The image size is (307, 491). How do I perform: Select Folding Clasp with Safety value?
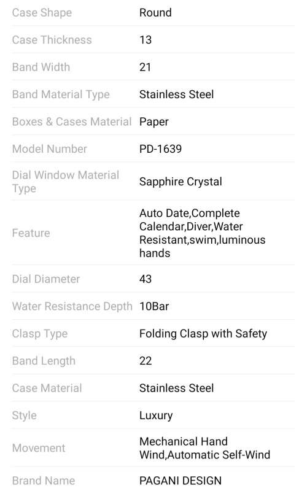(x=203, y=334)
